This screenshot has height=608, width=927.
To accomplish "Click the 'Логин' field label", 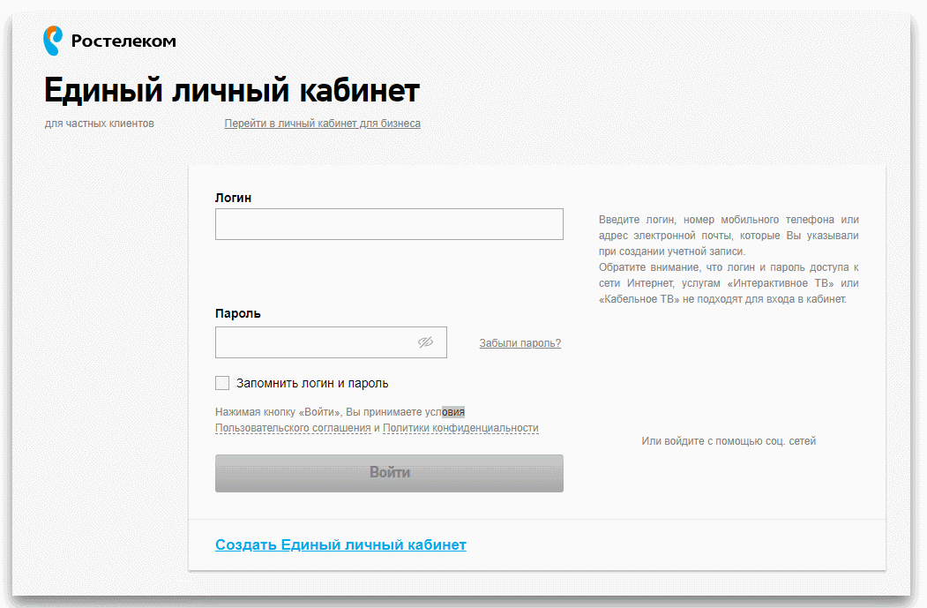I will point(233,198).
